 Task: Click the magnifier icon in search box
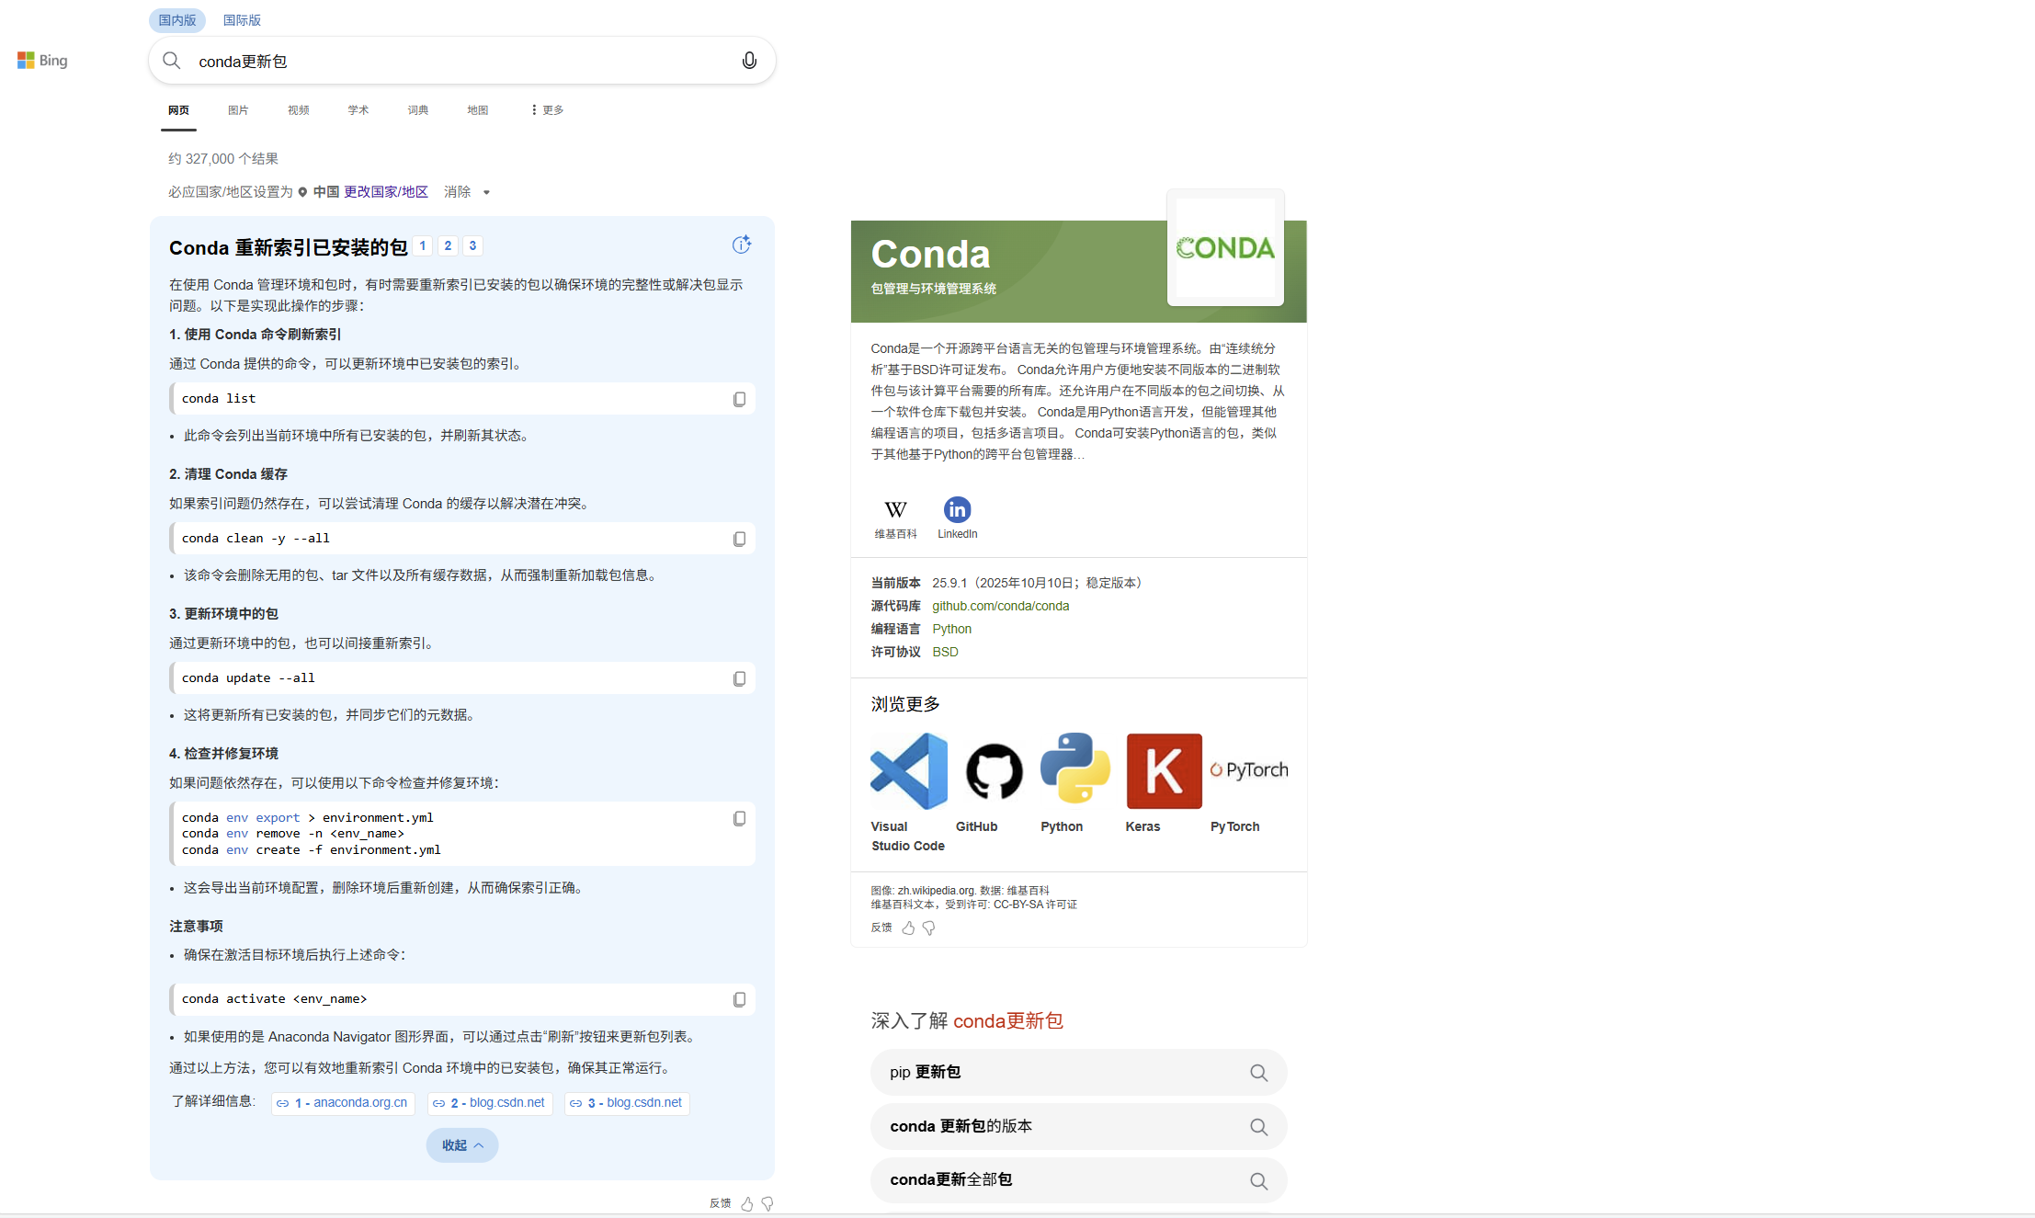172,61
